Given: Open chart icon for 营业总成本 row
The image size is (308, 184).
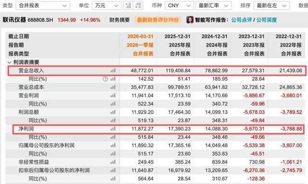Looking at the screenshot, I should 113,87.
